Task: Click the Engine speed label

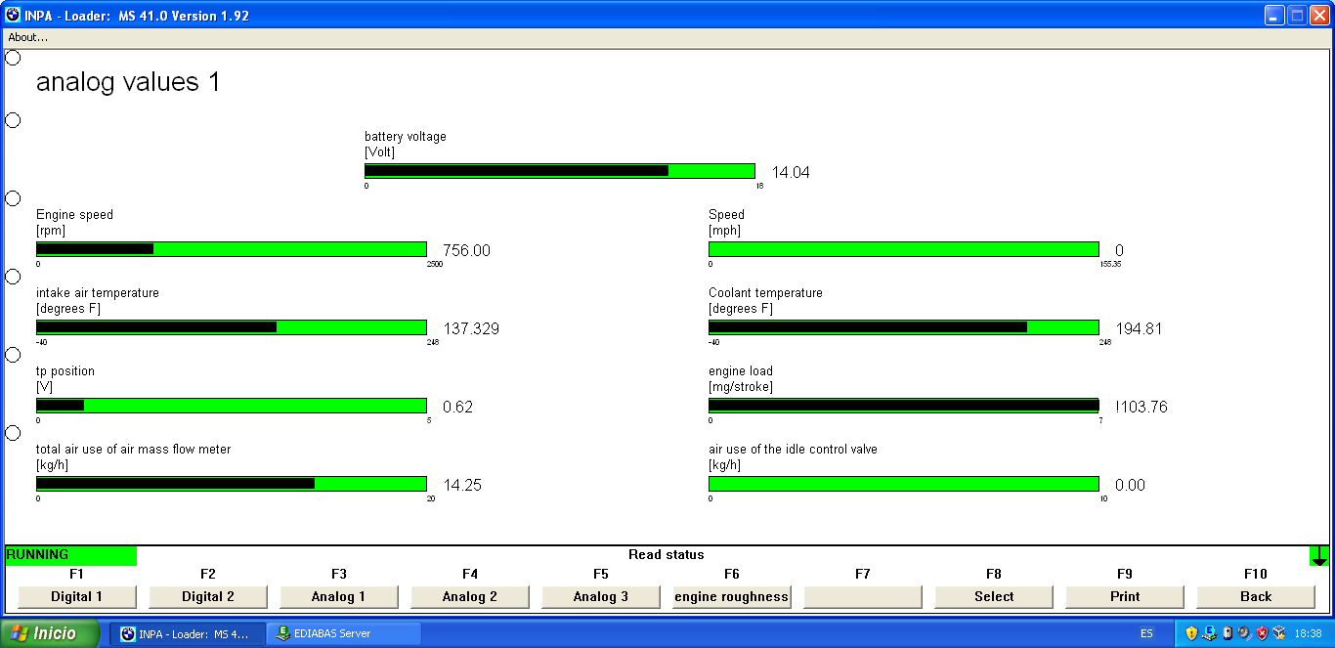Action: pyautogui.click(x=74, y=215)
